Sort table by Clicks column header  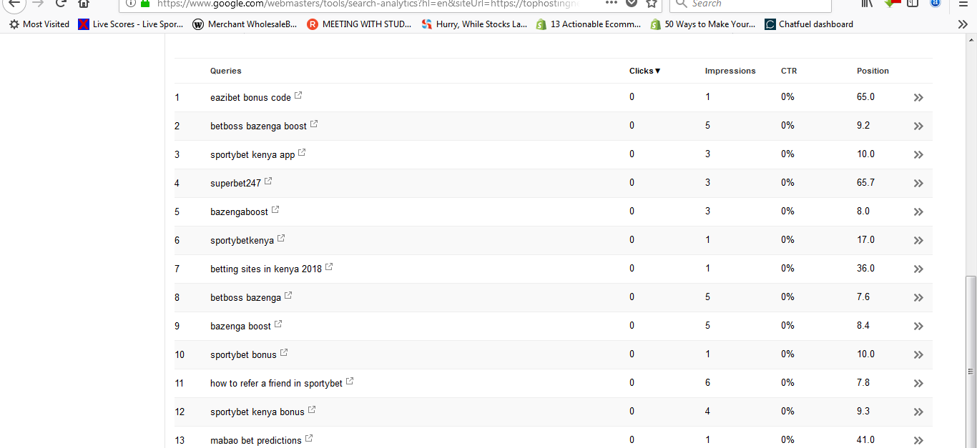coord(644,71)
